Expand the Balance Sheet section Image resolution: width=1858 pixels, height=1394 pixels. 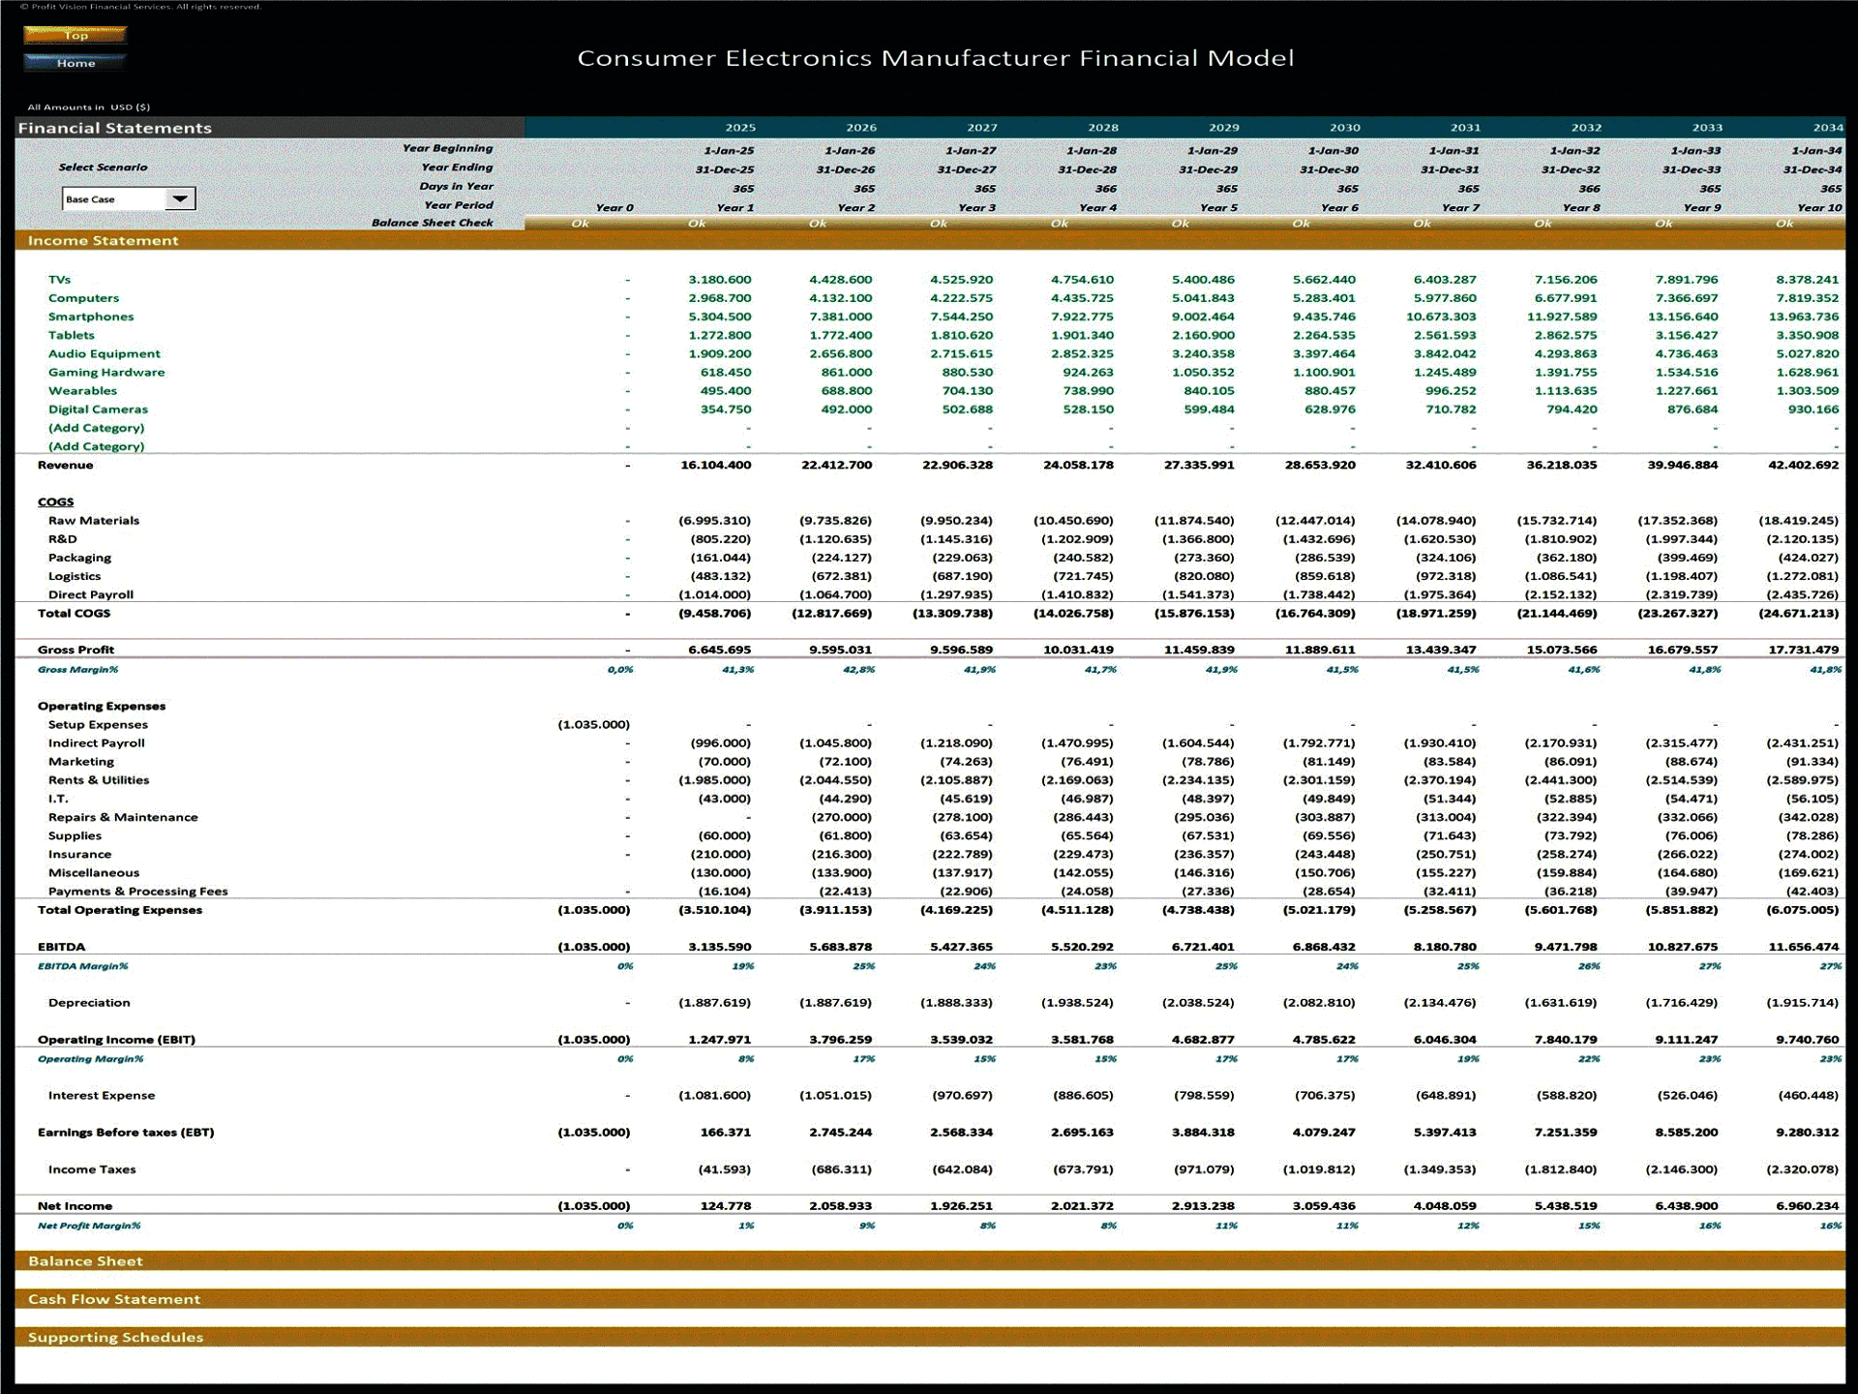86,1260
